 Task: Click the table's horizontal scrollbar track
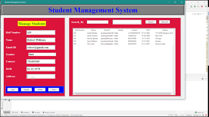(124, 94)
